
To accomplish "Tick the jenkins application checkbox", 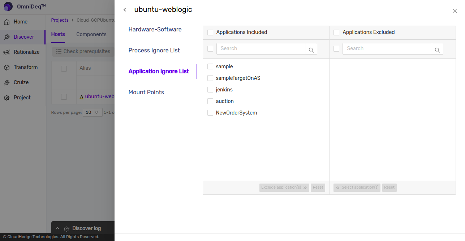I will tap(210, 90).
